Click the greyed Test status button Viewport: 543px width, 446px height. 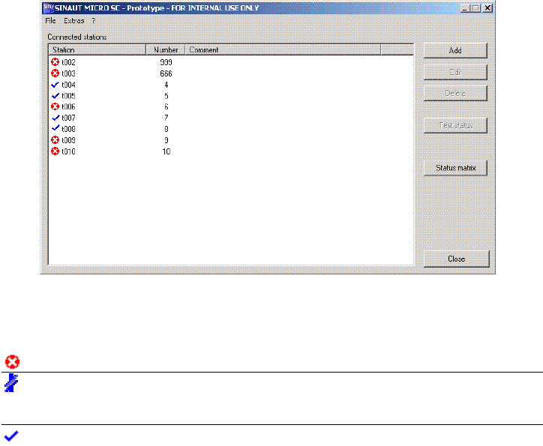pyautogui.click(x=455, y=125)
